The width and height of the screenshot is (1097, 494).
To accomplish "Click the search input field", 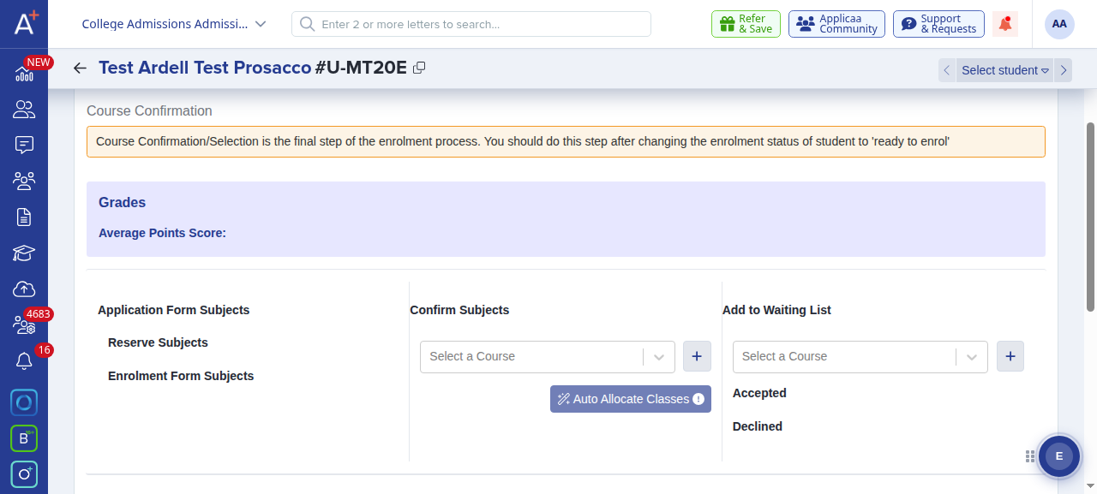I will pos(471,24).
